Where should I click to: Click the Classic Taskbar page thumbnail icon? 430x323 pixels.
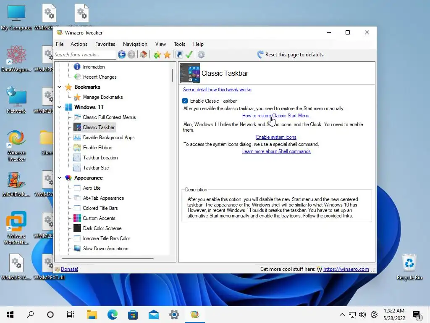point(190,73)
